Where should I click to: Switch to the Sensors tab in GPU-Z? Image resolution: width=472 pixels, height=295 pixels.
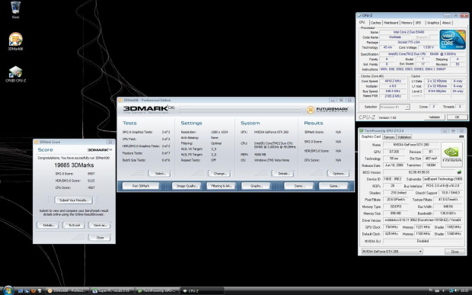(389, 137)
